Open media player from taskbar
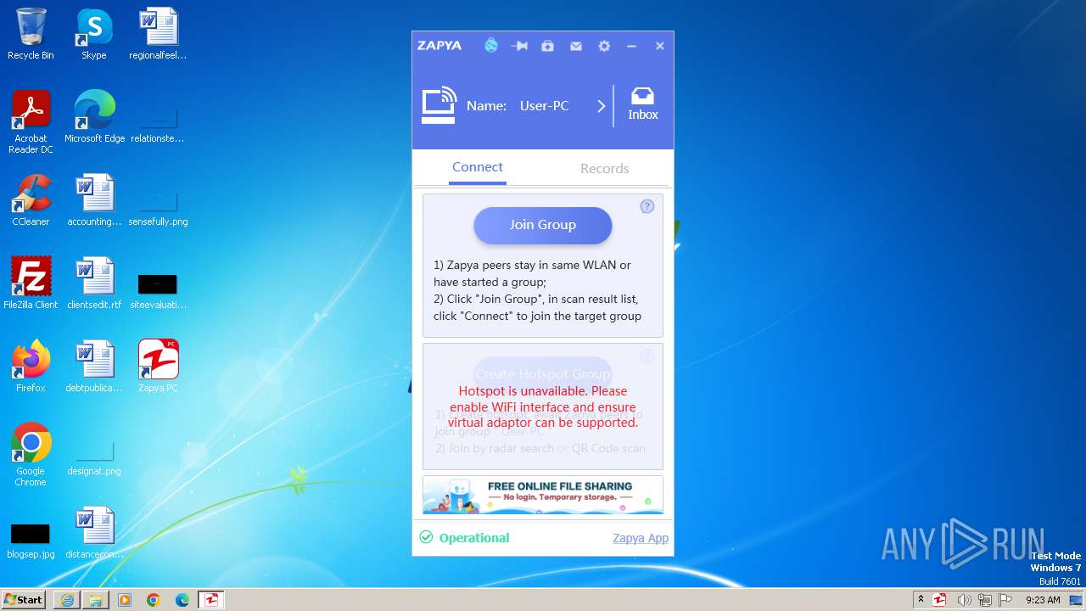The width and height of the screenshot is (1086, 611). 125,600
